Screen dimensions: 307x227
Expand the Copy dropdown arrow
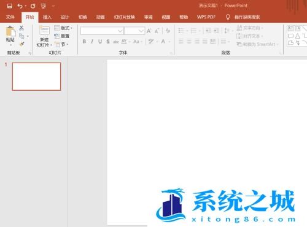pyautogui.click(x=28, y=36)
